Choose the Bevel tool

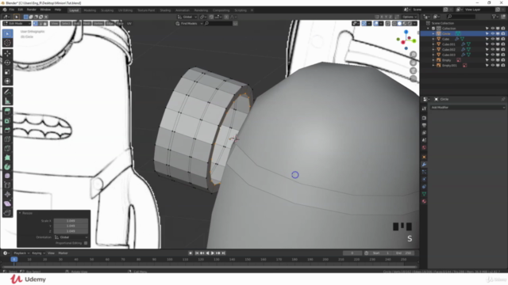point(7,130)
